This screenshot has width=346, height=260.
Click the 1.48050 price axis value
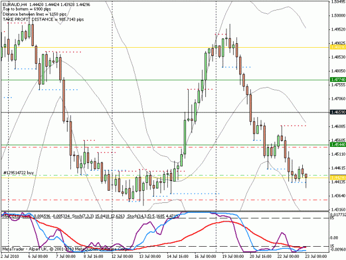point(338,71)
